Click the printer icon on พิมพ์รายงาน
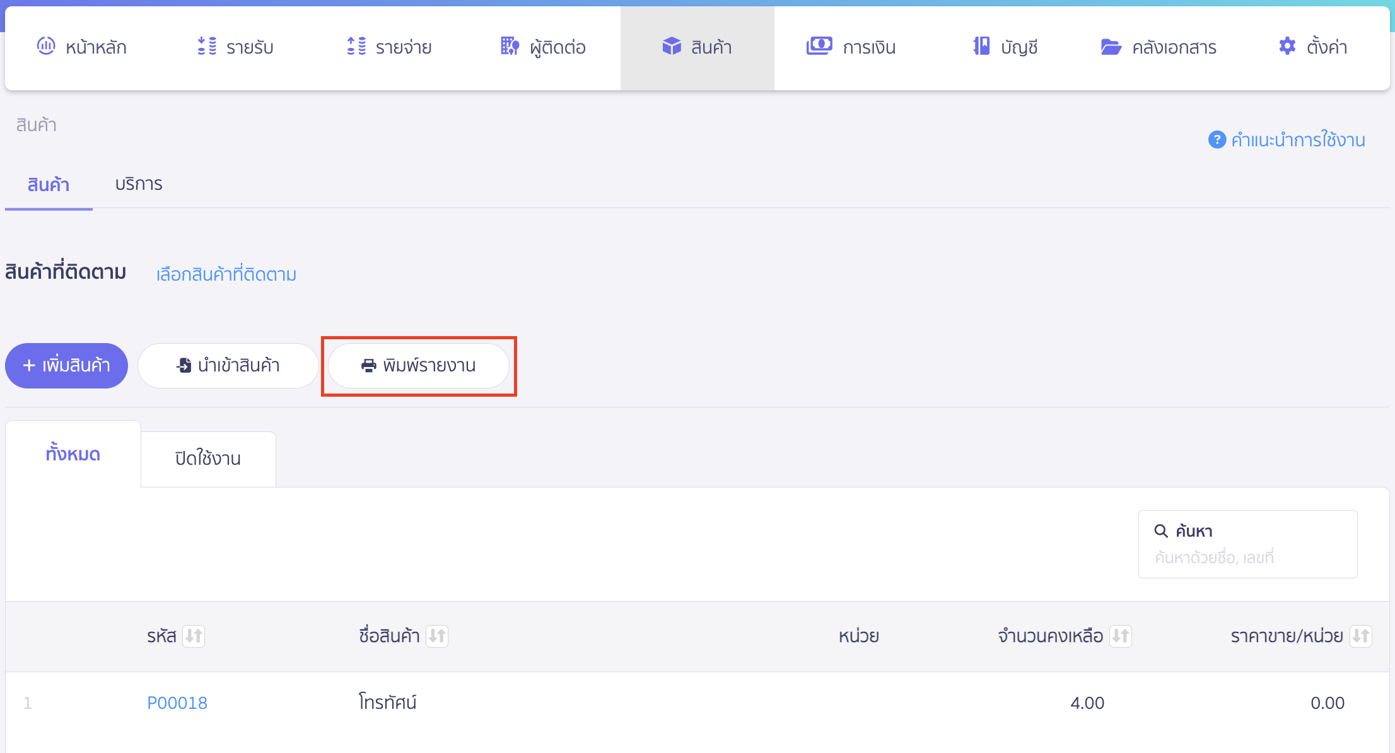Image resolution: width=1395 pixels, height=753 pixels. pos(368,365)
